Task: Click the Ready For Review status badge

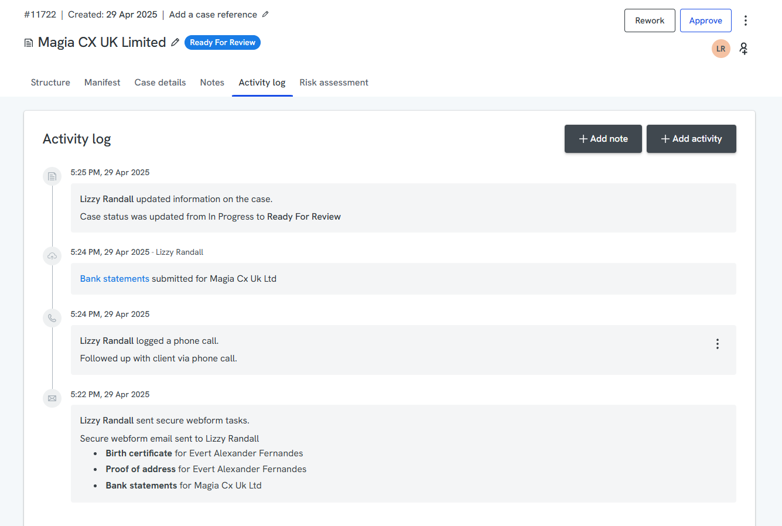Action: click(x=223, y=43)
